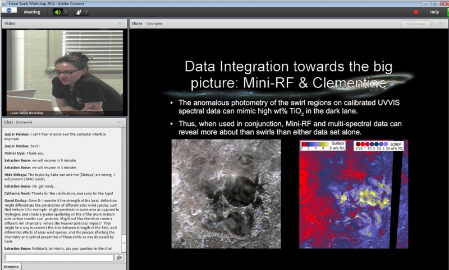Click the Full Screen button
This screenshot has height=270, width=449.
415,24
